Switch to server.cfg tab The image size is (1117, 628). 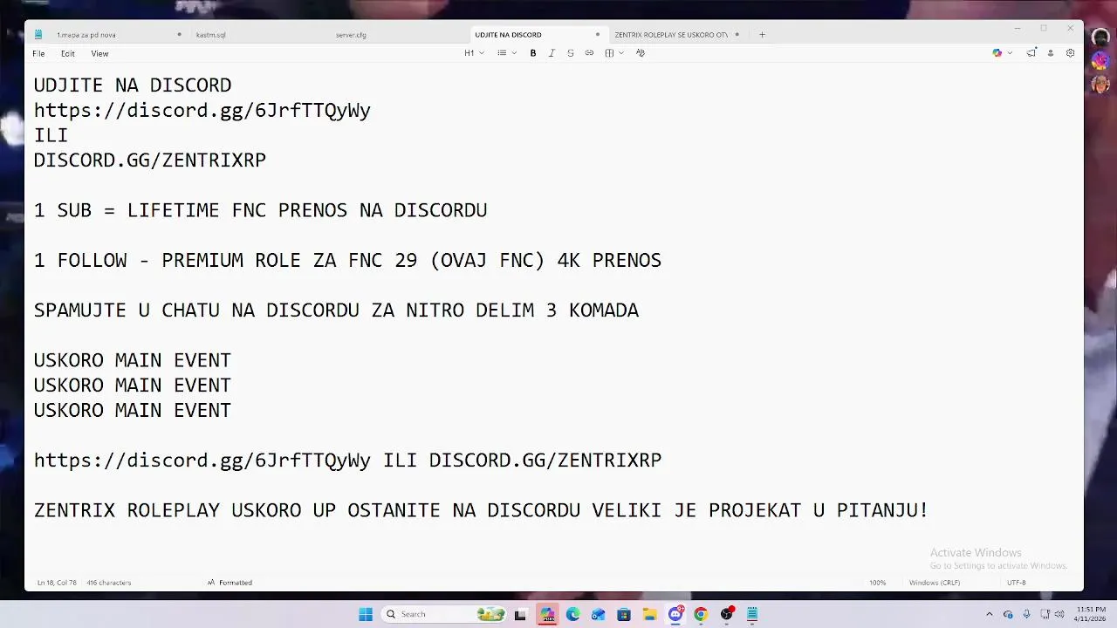pos(351,35)
